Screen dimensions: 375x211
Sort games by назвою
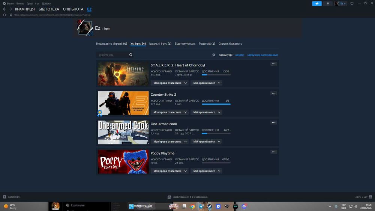click(240, 55)
